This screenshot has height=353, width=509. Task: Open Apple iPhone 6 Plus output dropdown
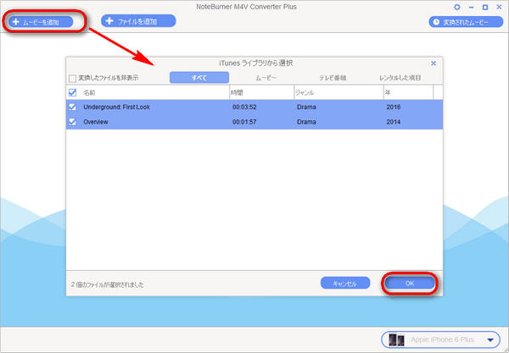click(441, 339)
